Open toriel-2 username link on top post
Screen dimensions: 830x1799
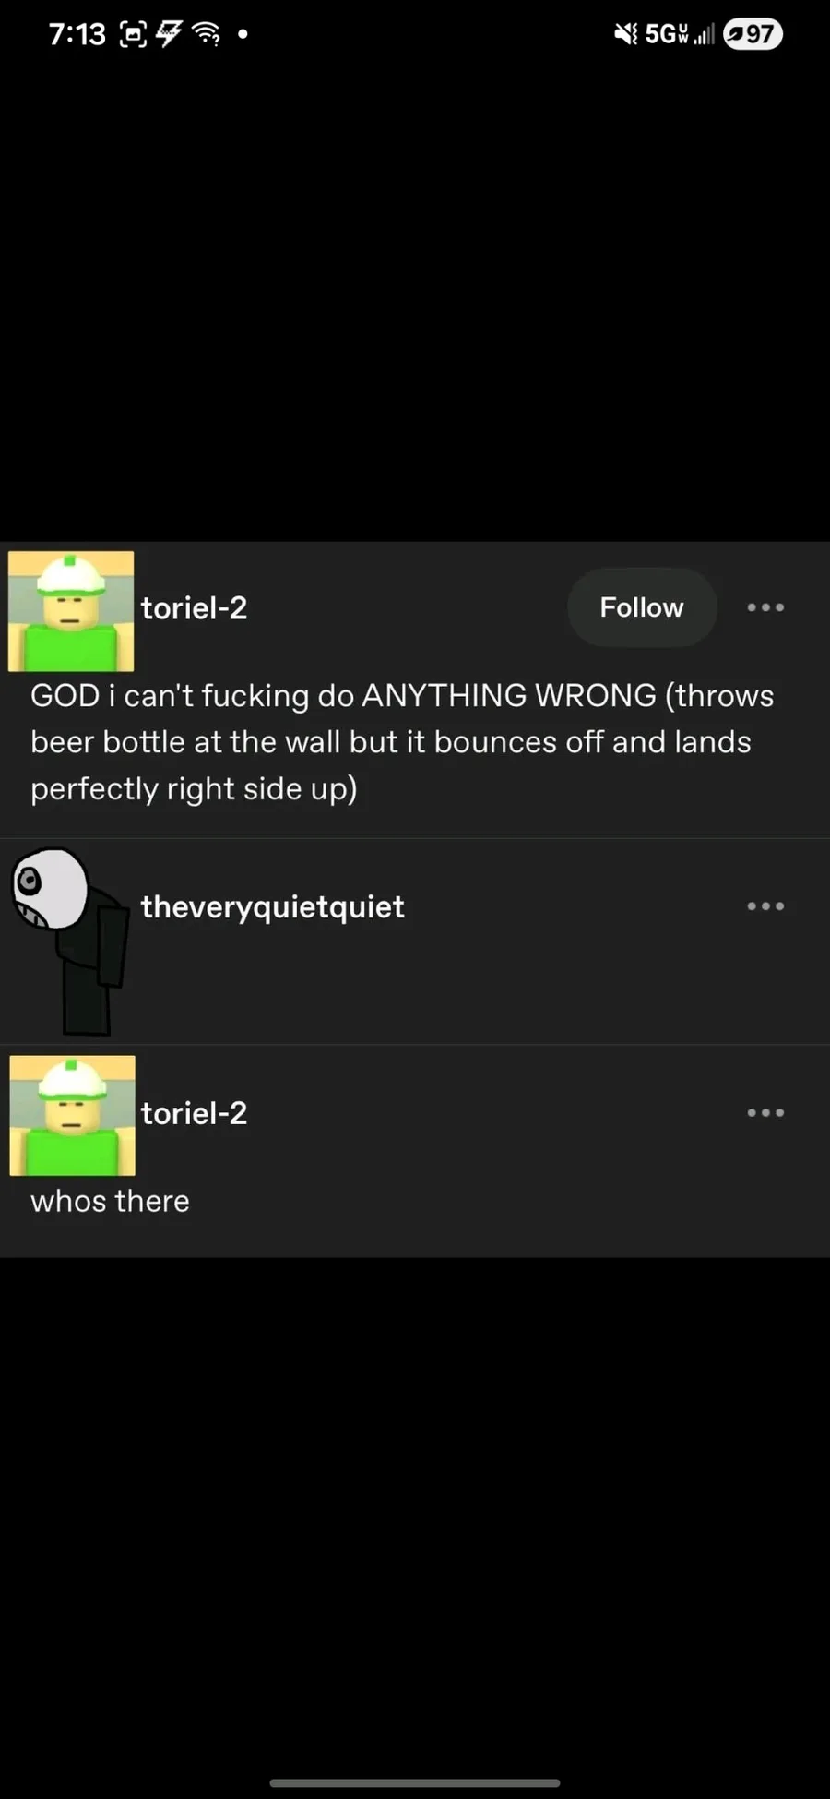tap(194, 607)
